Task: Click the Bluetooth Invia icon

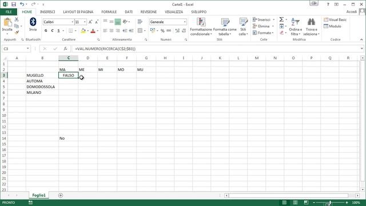Action: click(x=33, y=22)
